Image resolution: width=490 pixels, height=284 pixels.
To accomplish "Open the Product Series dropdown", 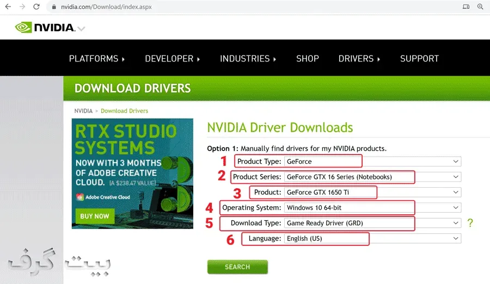I will [372, 177].
